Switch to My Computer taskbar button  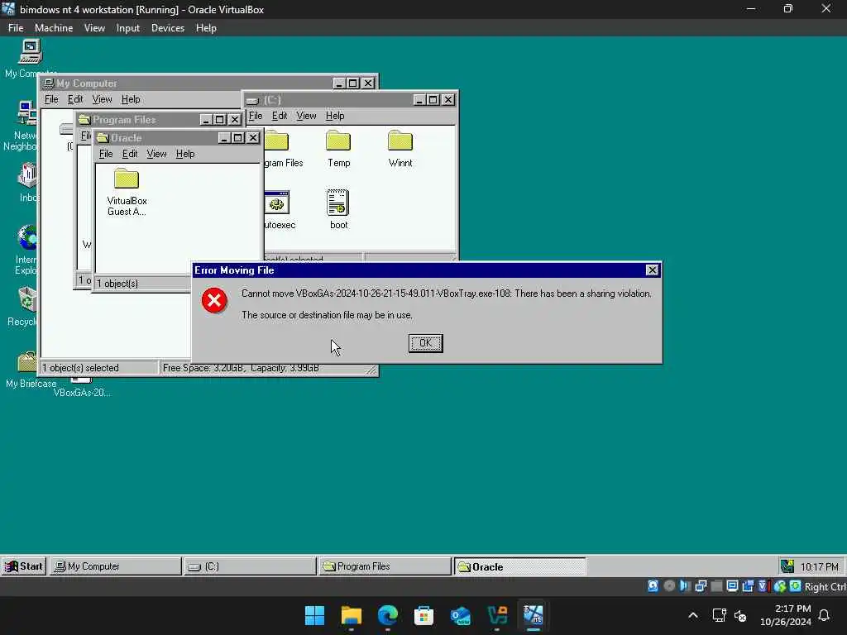point(116,566)
